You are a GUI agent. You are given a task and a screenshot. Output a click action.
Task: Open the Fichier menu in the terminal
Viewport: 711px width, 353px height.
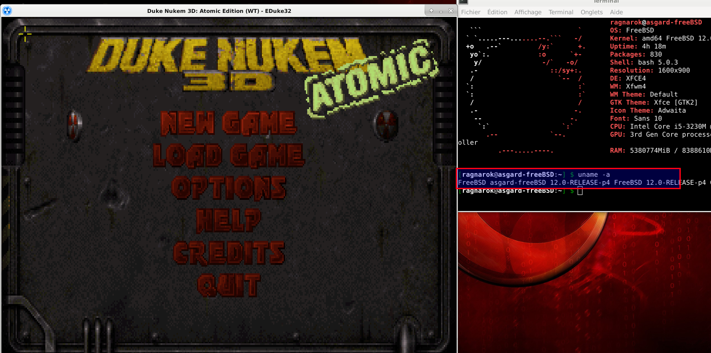[470, 12]
